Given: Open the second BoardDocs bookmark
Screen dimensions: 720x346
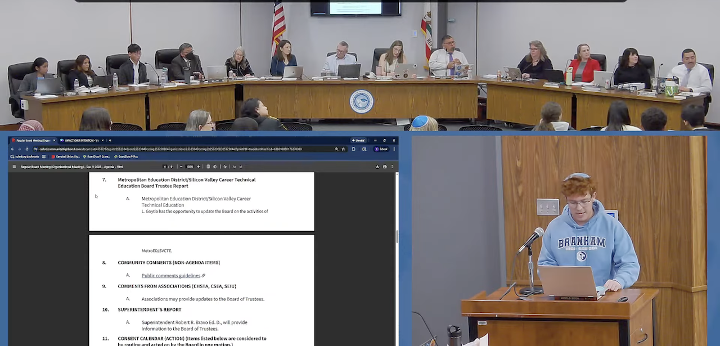Looking at the screenshot, I should [126, 156].
